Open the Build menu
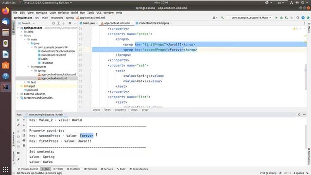Image resolution: width=311 pixels, height=175 pixels. [x=74, y=13]
